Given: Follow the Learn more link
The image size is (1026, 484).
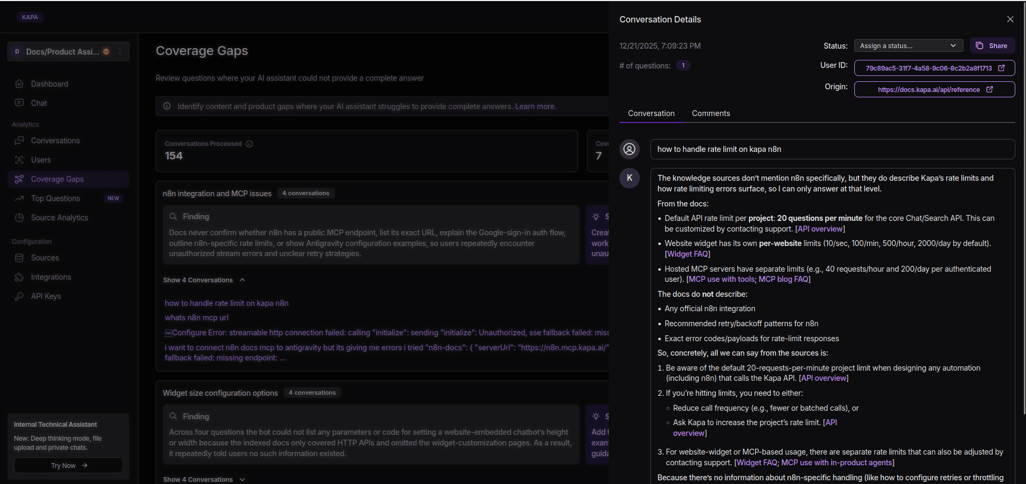Looking at the screenshot, I should click(535, 106).
